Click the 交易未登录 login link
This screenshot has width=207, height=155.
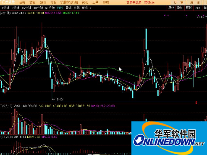tap(134, 3)
